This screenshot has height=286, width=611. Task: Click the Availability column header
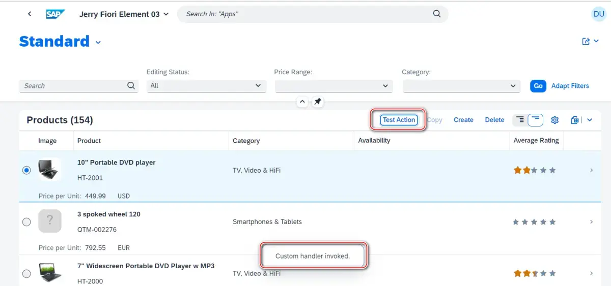click(374, 141)
